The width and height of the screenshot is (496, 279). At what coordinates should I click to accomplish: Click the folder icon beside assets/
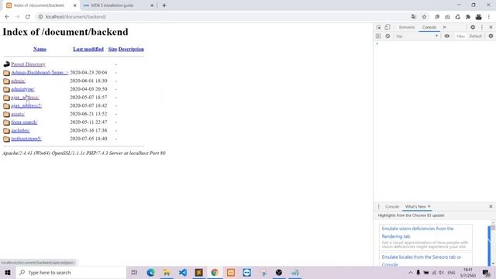point(6,114)
